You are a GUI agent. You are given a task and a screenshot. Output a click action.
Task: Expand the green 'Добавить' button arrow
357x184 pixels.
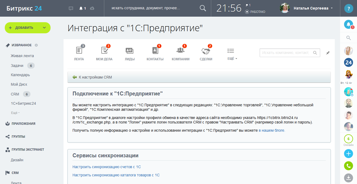coord(44,28)
